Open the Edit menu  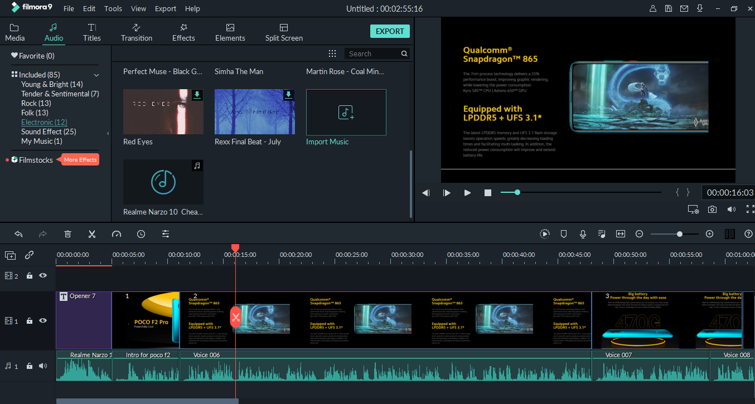click(89, 8)
